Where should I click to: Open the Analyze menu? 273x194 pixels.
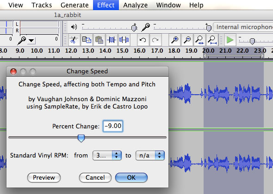point(135,5)
